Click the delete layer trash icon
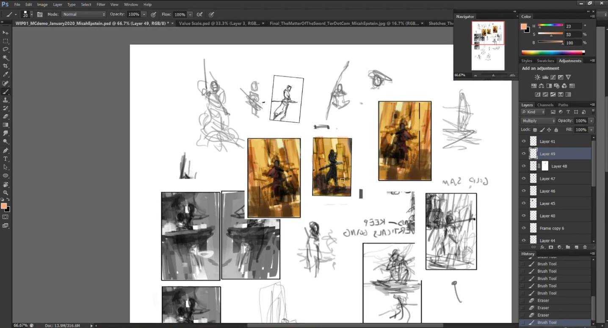Image resolution: width=608 pixels, height=328 pixels. click(585, 247)
